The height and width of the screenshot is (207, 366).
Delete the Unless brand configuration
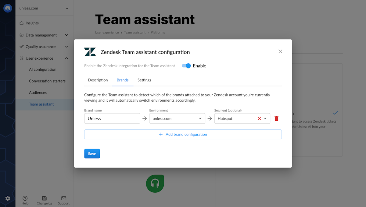pyautogui.click(x=276, y=119)
